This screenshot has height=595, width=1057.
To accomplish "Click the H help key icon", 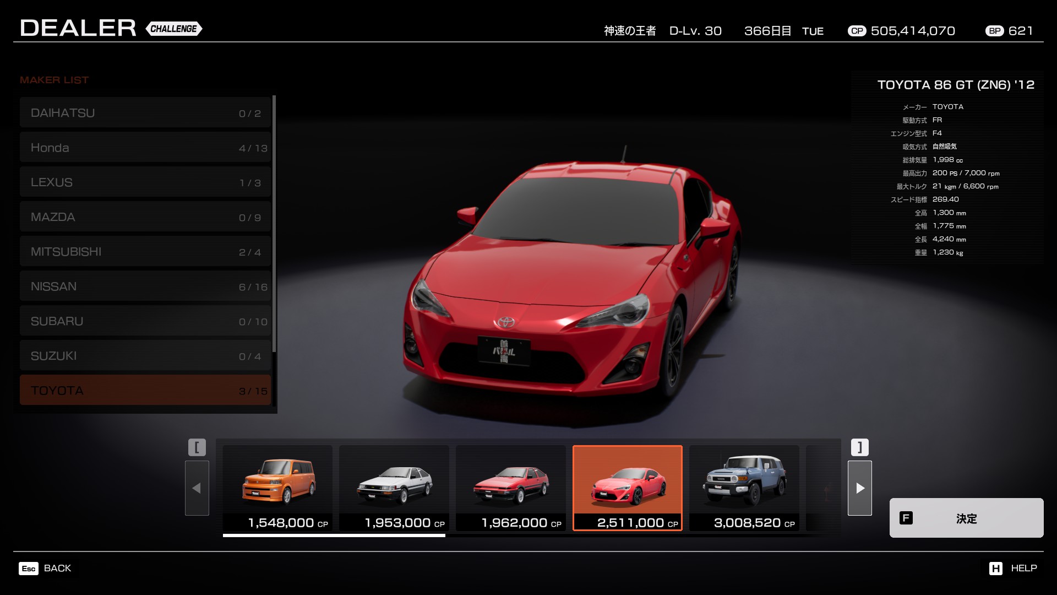I will point(995,569).
